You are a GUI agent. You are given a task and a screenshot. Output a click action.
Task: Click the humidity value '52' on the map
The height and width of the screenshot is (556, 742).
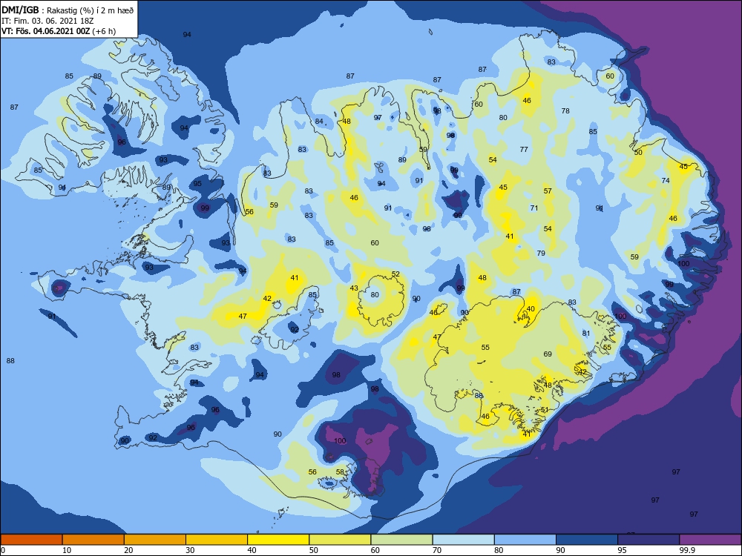point(395,274)
